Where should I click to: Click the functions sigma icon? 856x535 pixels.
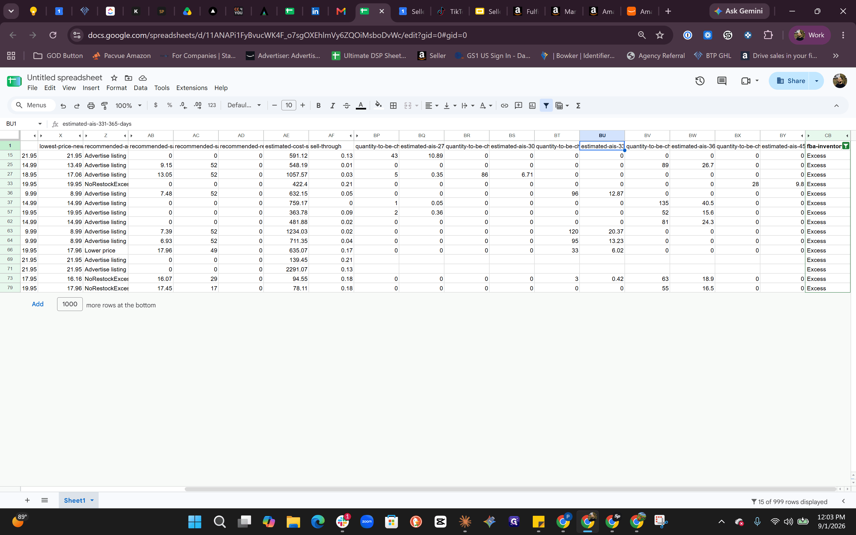[578, 105]
